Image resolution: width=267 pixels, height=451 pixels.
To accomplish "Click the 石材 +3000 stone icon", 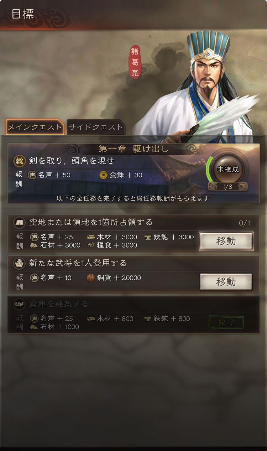I will pos(34,245).
